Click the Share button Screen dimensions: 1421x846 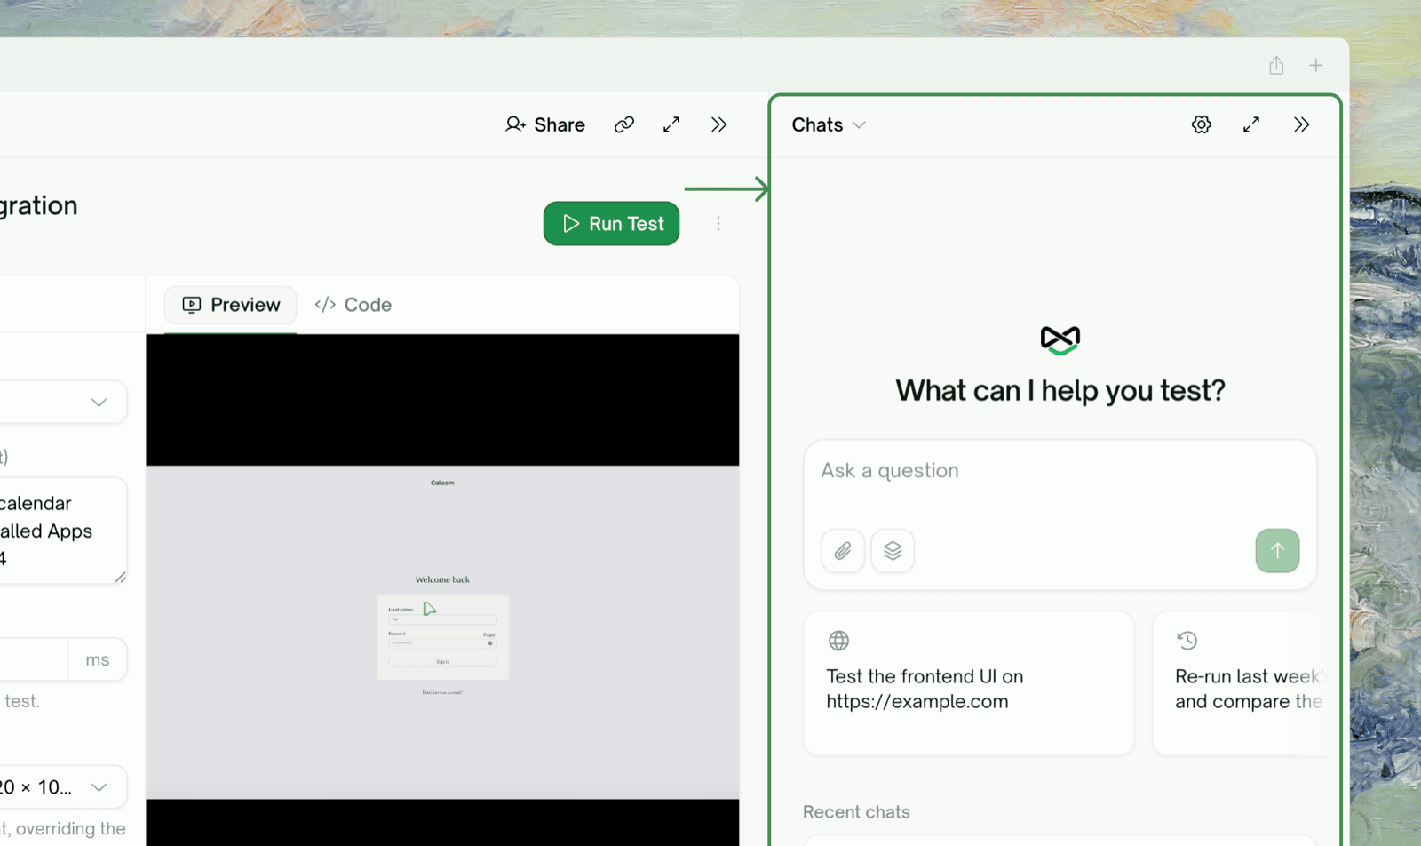[545, 124]
